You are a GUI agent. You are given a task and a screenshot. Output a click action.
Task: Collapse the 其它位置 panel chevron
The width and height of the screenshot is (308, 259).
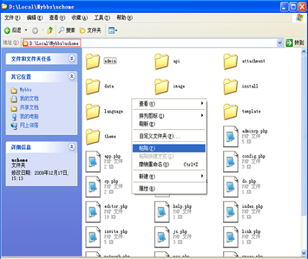tap(72, 77)
